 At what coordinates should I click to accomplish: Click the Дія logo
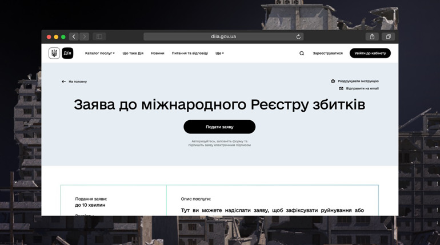pos(67,53)
